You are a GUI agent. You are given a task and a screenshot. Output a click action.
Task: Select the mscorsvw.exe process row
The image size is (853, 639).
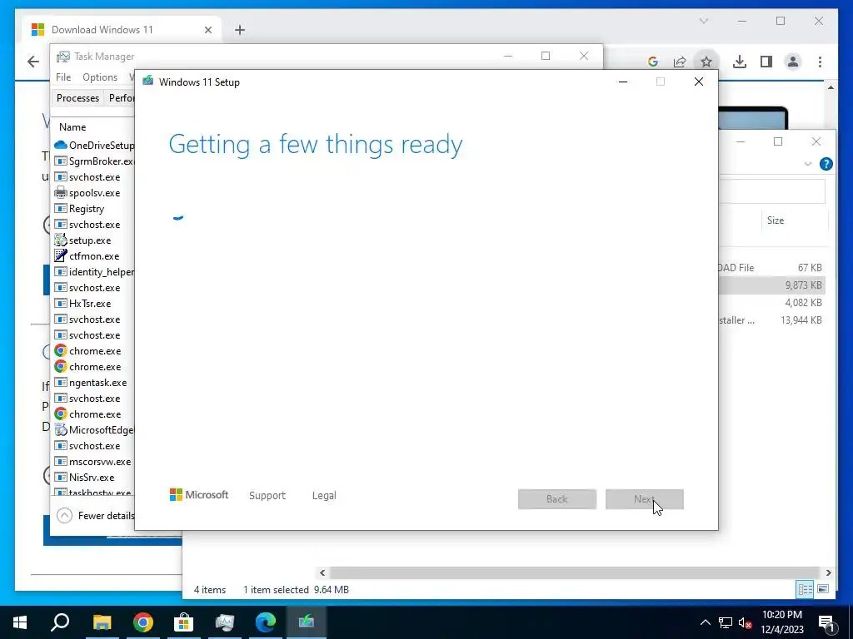point(93,461)
